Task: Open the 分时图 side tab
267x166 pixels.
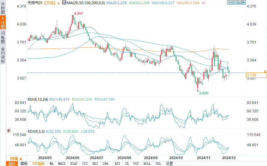Action: click(3, 8)
